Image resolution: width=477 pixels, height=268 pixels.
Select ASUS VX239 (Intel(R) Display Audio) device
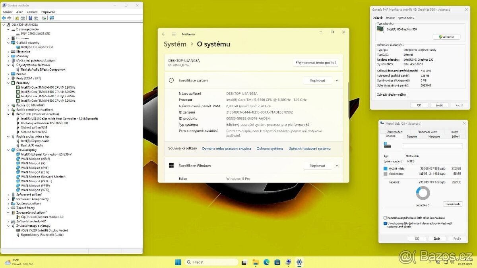coord(44,230)
